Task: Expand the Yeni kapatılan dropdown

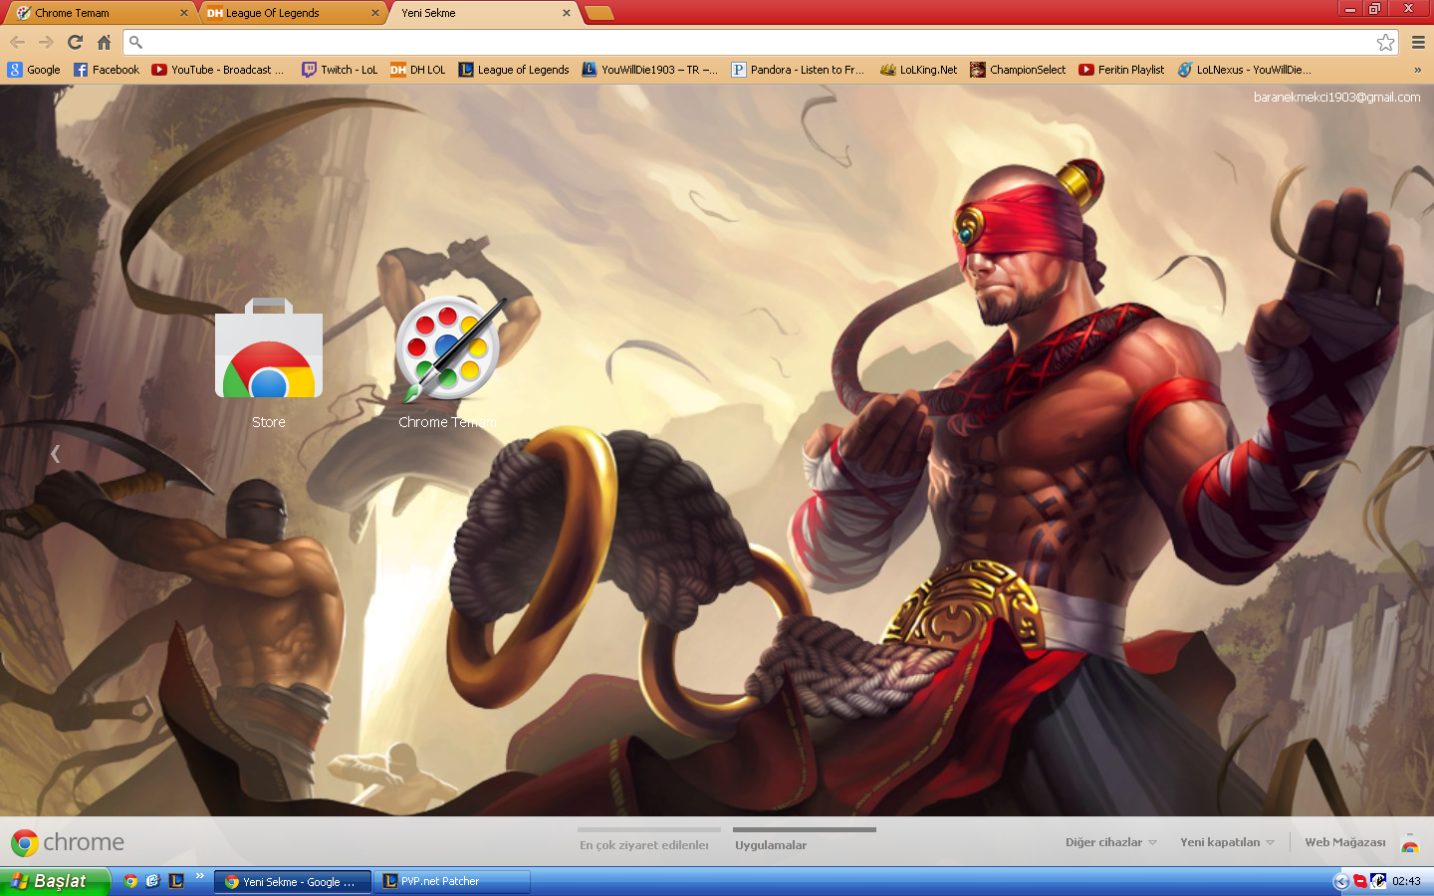Action: (1227, 842)
